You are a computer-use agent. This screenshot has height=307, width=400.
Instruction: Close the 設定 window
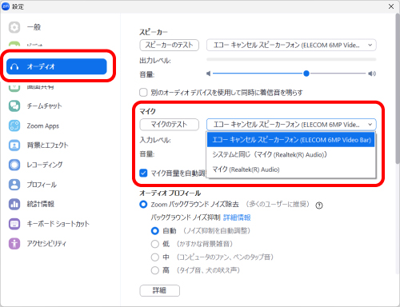pyautogui.click(x=391, y=6)
